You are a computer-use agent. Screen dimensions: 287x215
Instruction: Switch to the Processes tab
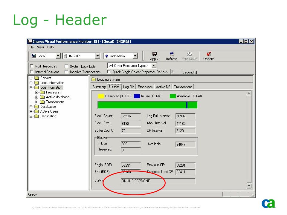coord(145,87)
